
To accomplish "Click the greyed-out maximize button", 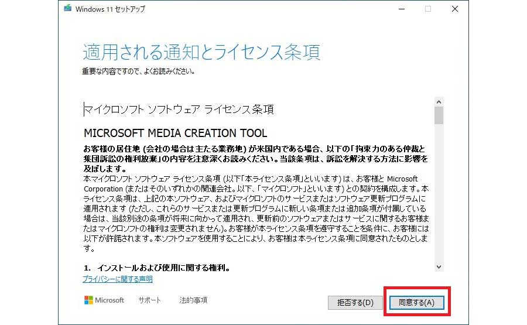I will click(428, 9).
